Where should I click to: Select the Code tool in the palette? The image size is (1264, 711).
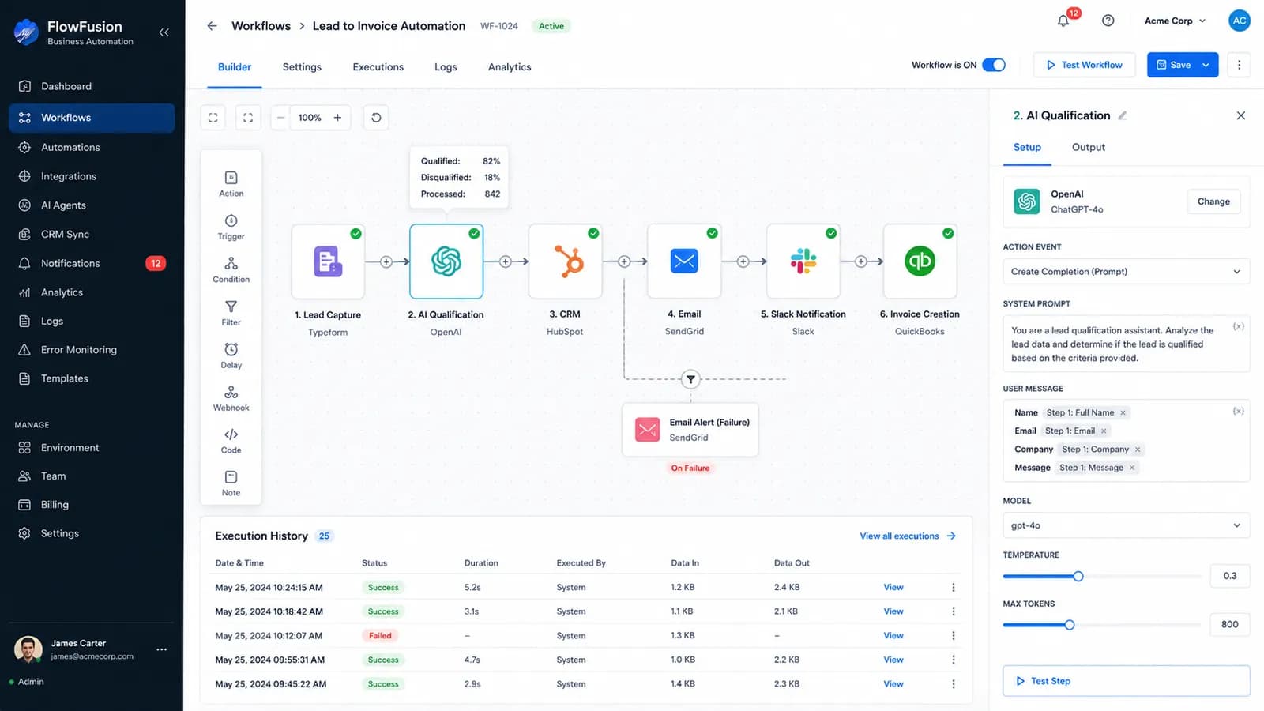point(231,441)
